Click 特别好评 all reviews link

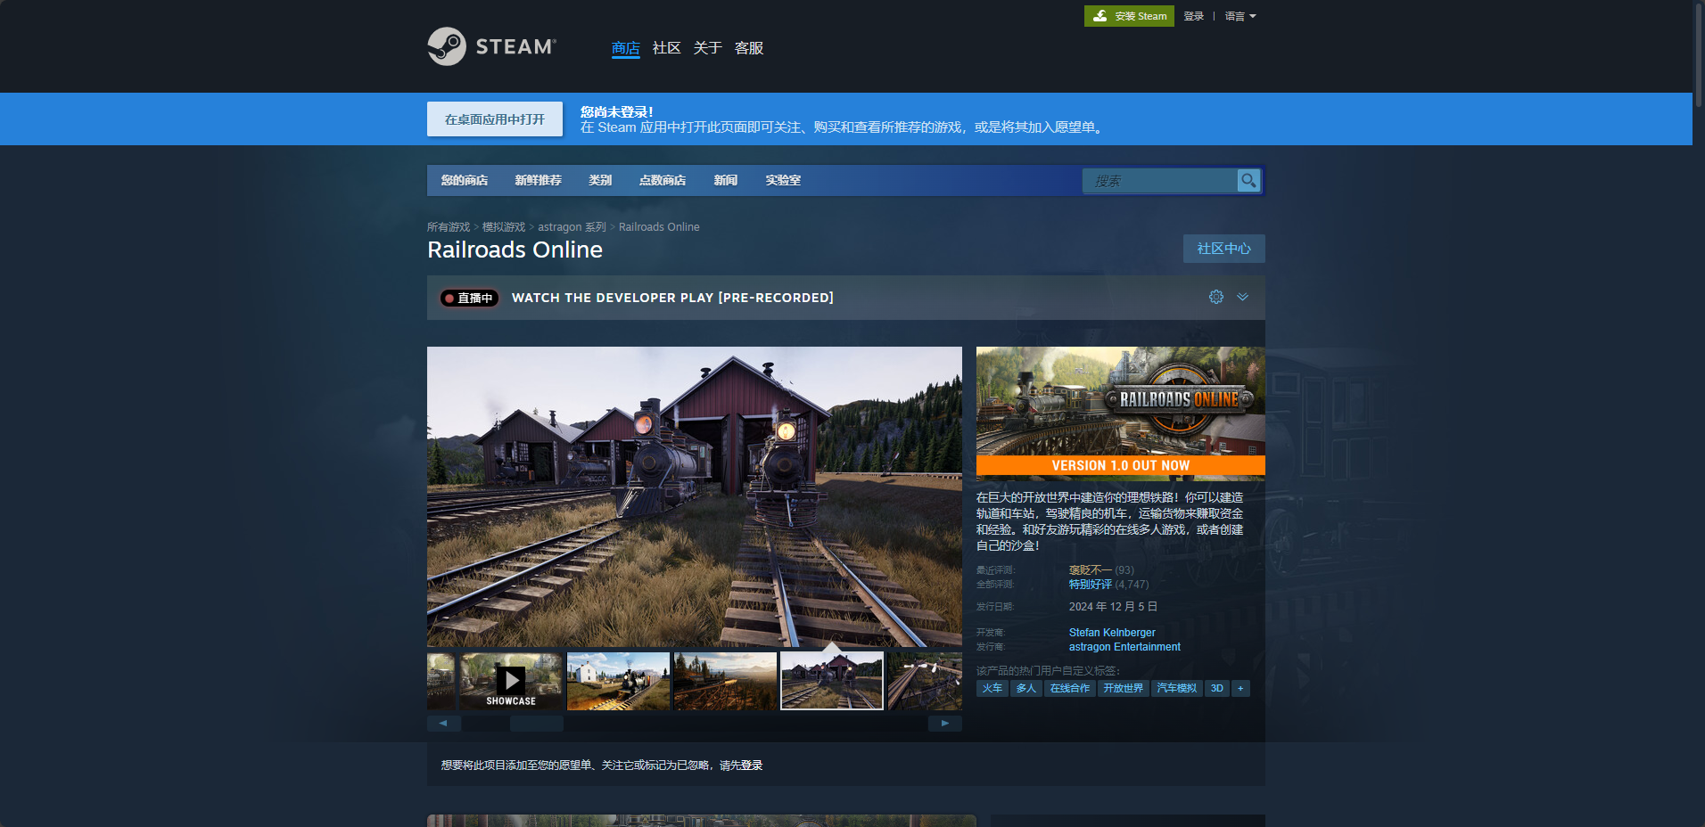[x=1091, y=585]
